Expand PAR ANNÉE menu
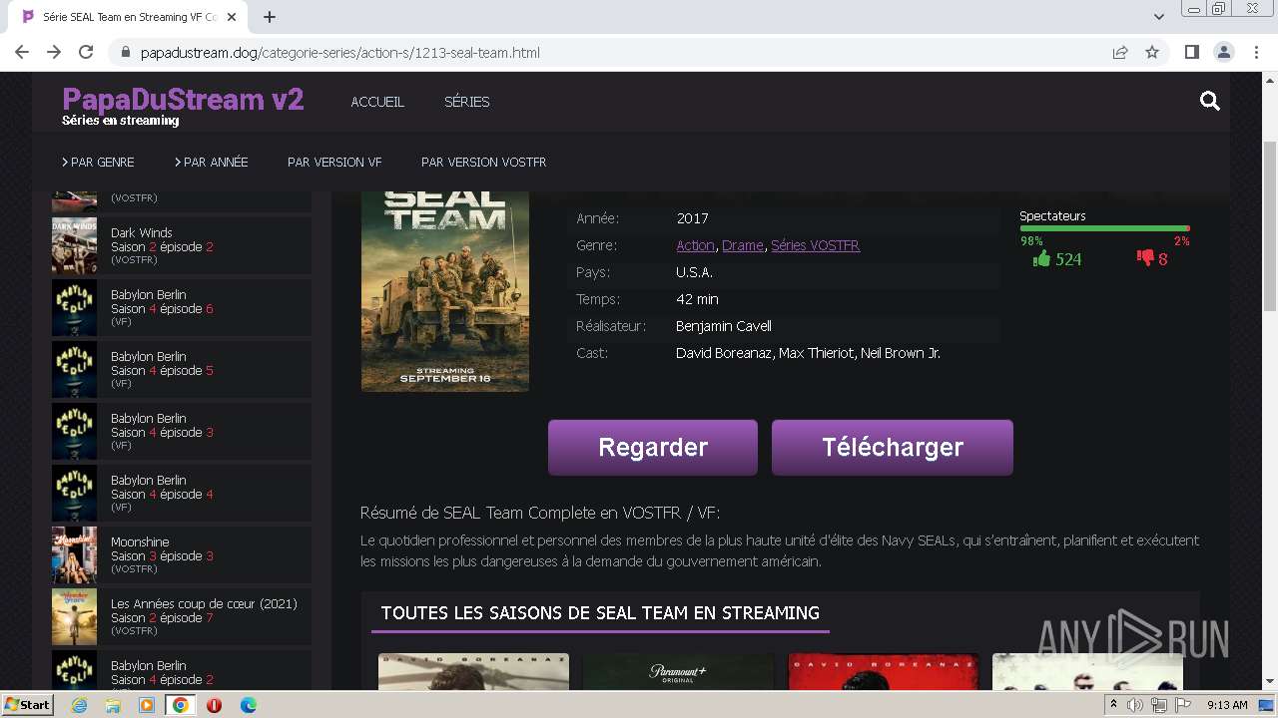Image resolution: width=1278 pixels, height=718 pixels. pyautogui.click(x=212, y=162)
